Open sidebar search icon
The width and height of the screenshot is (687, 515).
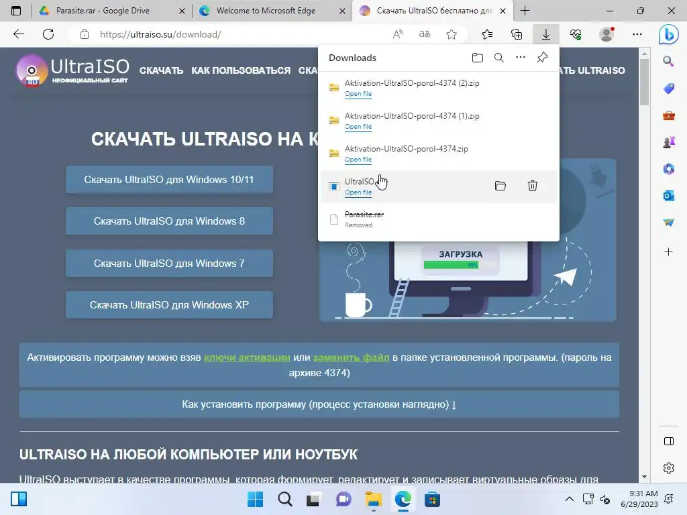(x=668, y=61)
